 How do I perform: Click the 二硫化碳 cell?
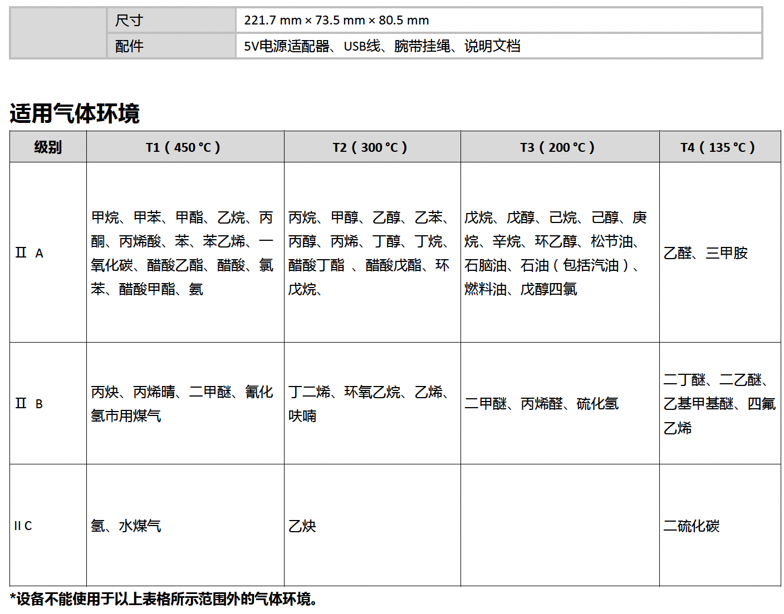[692, 526]
